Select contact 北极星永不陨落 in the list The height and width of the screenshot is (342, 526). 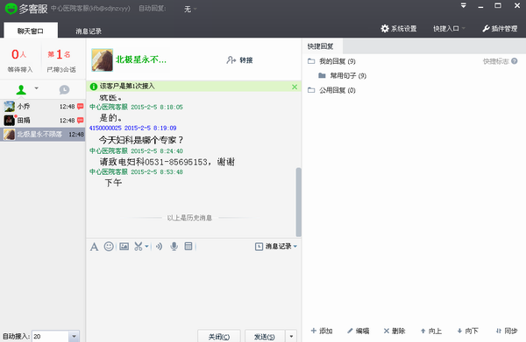click(43, 134)
